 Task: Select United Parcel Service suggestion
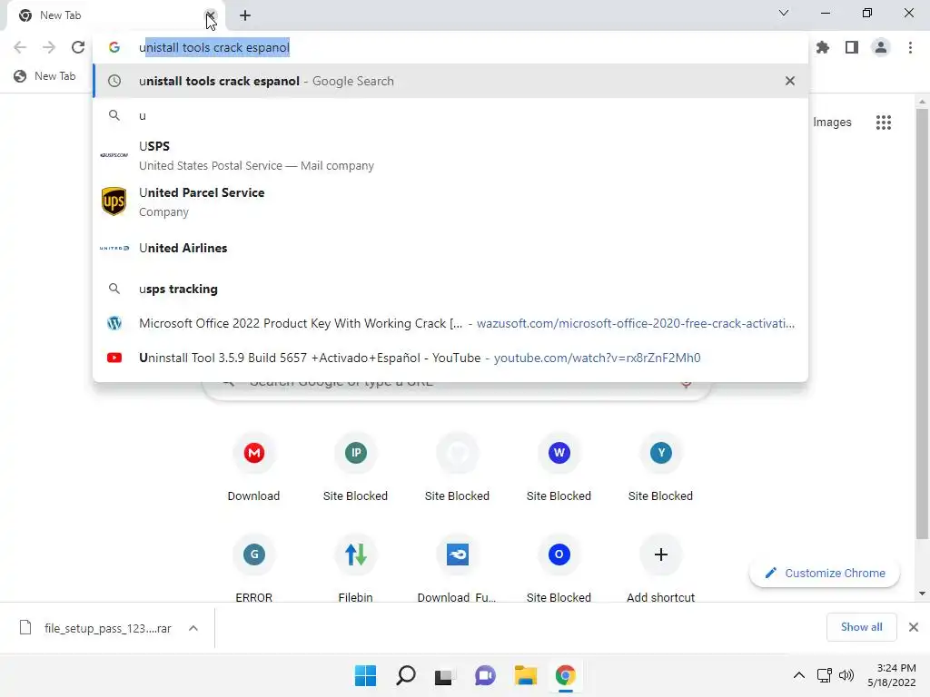[450, 201]
